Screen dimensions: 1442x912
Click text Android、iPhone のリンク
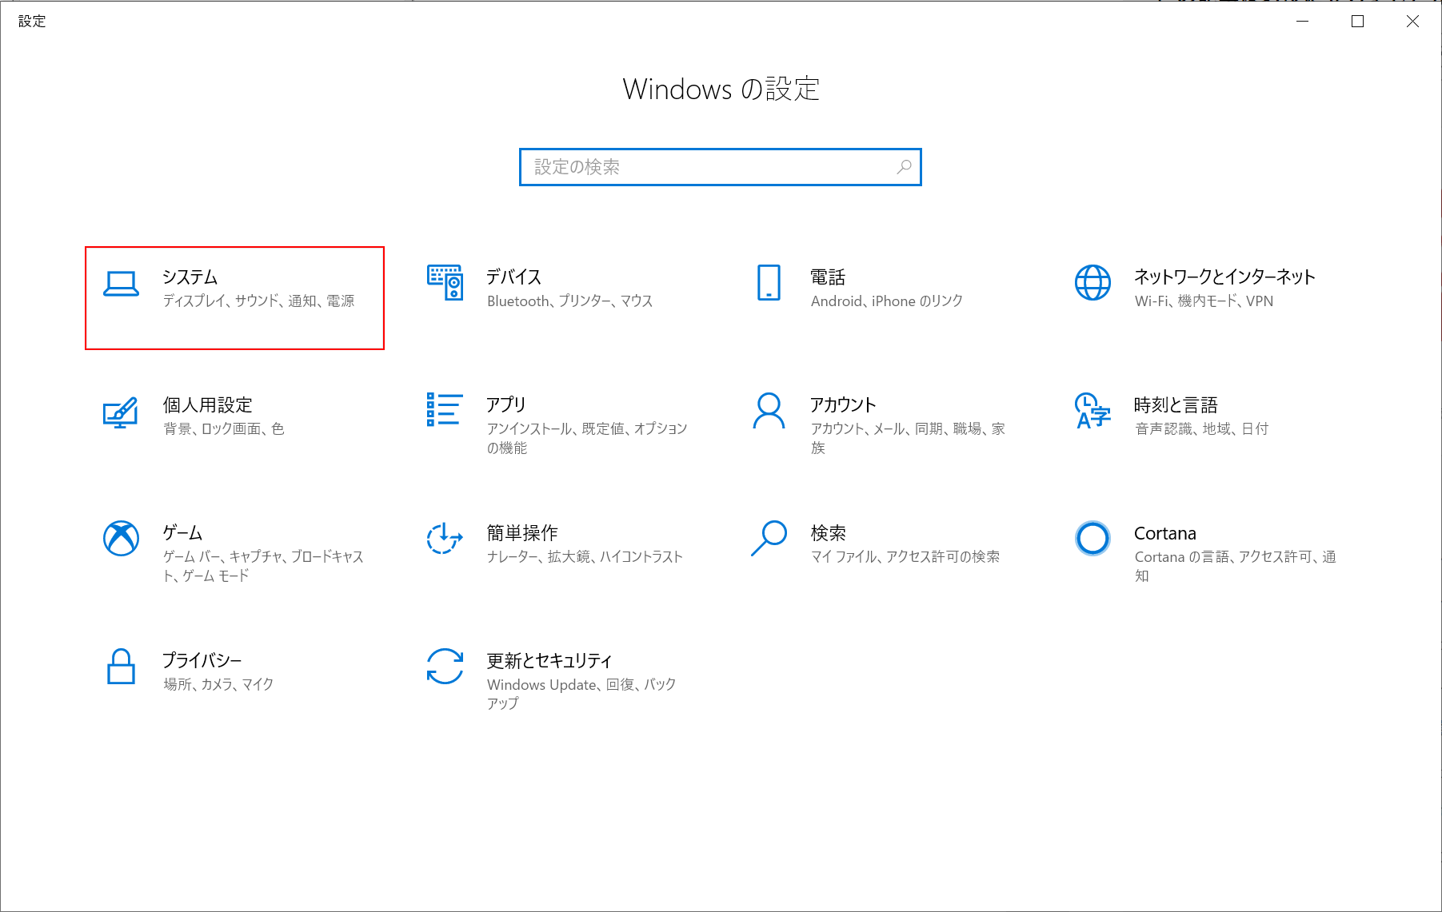coord(886,301)
